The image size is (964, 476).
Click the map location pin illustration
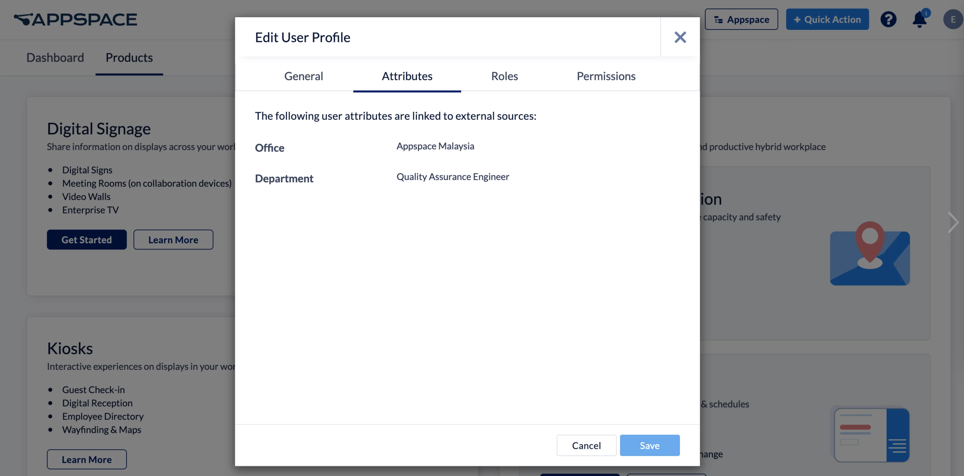point(870,253)
